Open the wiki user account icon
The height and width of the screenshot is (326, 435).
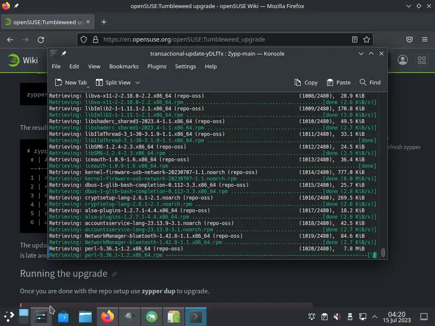click(403, 60)
